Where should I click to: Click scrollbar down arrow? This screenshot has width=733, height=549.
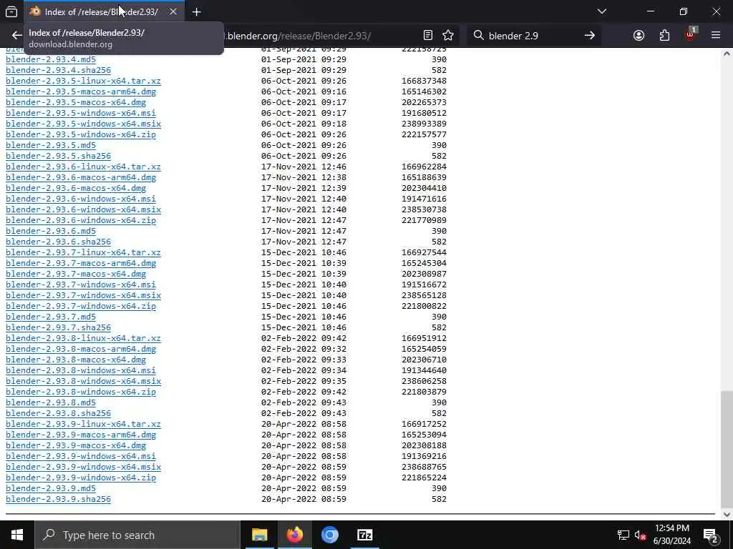point(727,514)
